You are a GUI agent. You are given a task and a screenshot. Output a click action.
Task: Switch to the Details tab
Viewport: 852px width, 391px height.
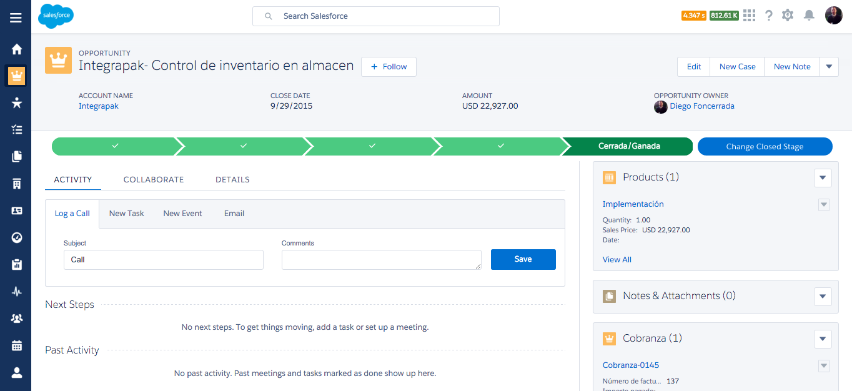click(232, 180)
